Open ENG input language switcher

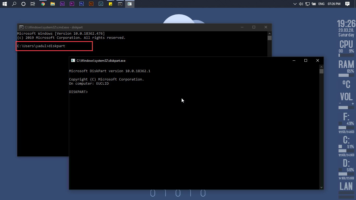tap(321, 4)
